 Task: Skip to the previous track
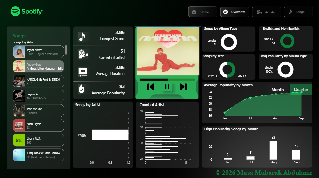(150, 87)
